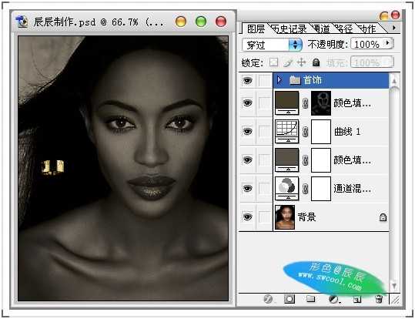Screen dimensions: 415x319
Task: Minimize the 辰辰制作.psd document window
Action: coord(181,22)
